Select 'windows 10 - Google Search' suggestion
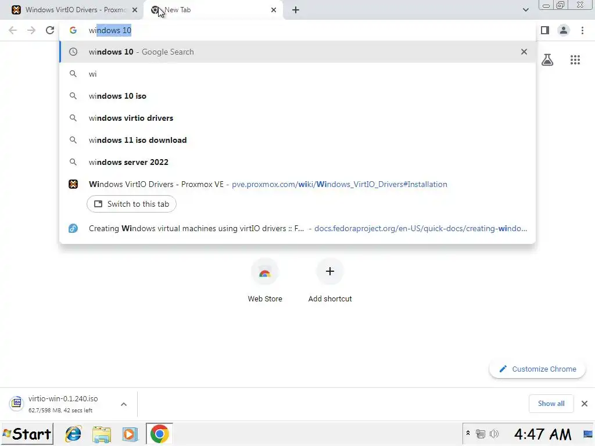The width and height of the screenshot is (595, 446). [x=297, y=52]
